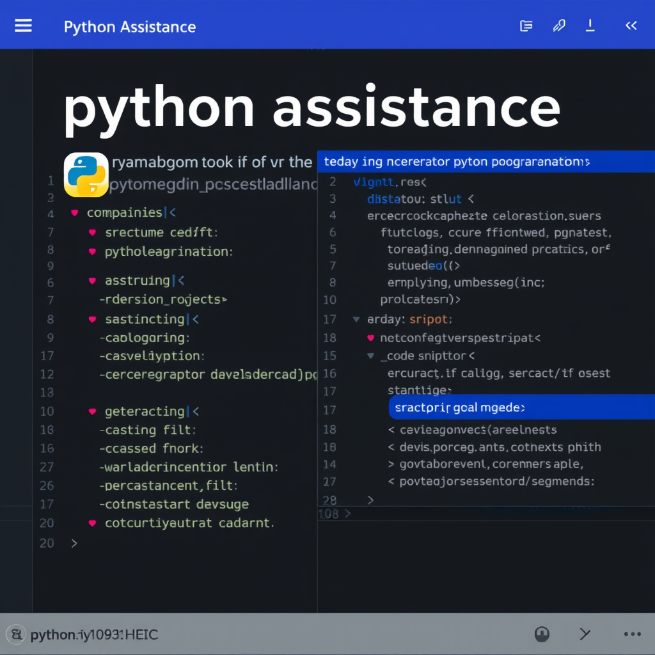655x655 pixels.
Task: Click heart icon beside asstruing
Action: 92,281
